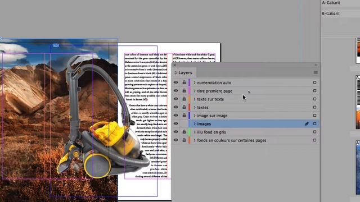This screenshot has width=360, height=202.
Task: Select the numerotation auto layer name
Action: pos(214,82)
